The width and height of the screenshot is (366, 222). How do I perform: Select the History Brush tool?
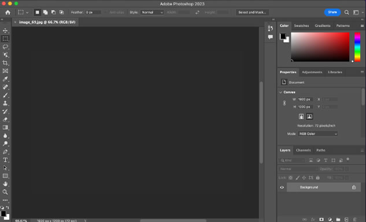pos(5,112)
